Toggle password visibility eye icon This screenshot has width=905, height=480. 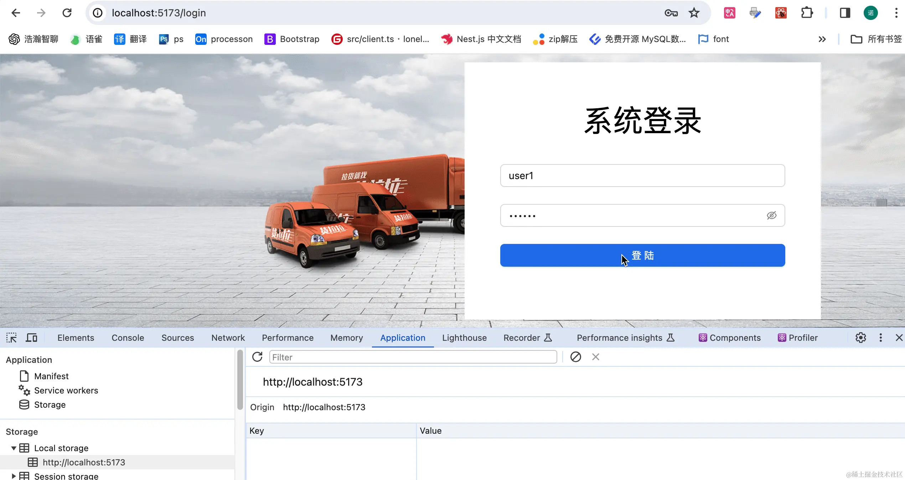pos(771,215)
